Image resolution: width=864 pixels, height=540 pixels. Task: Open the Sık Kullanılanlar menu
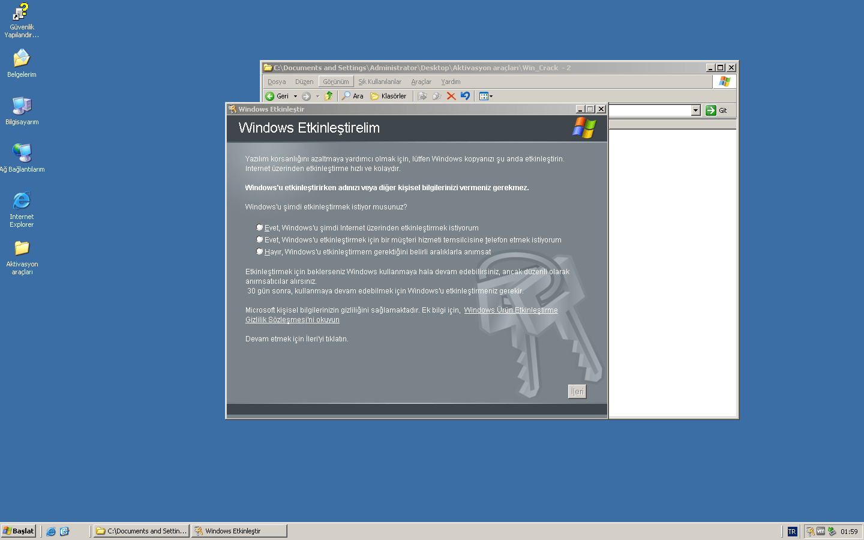(x=380, y=82)
